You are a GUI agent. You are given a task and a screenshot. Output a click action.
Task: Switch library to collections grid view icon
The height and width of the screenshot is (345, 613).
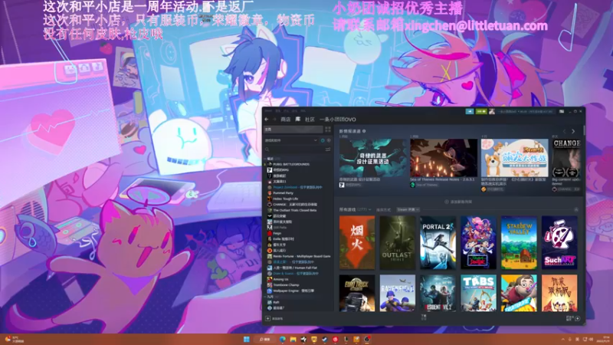tap(328, 130)
